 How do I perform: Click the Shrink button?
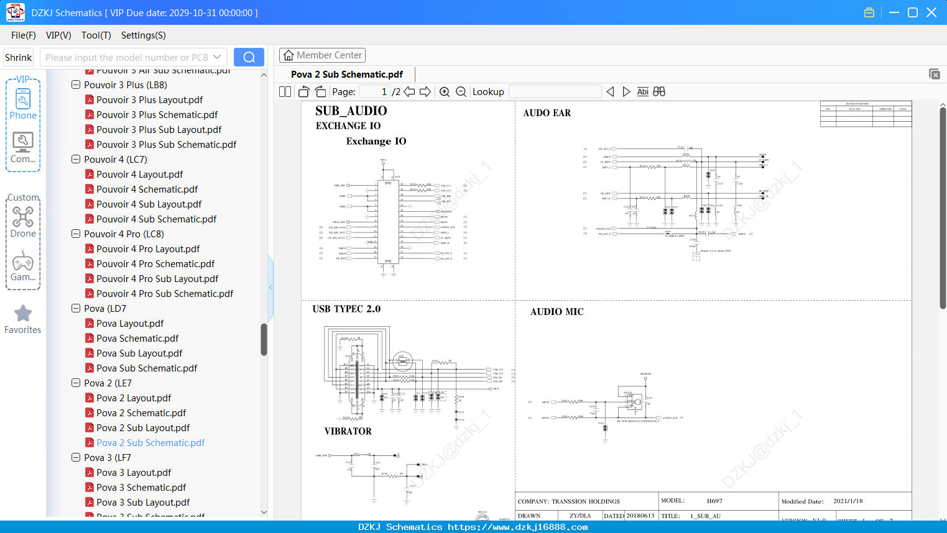click(x=18, y=57)
